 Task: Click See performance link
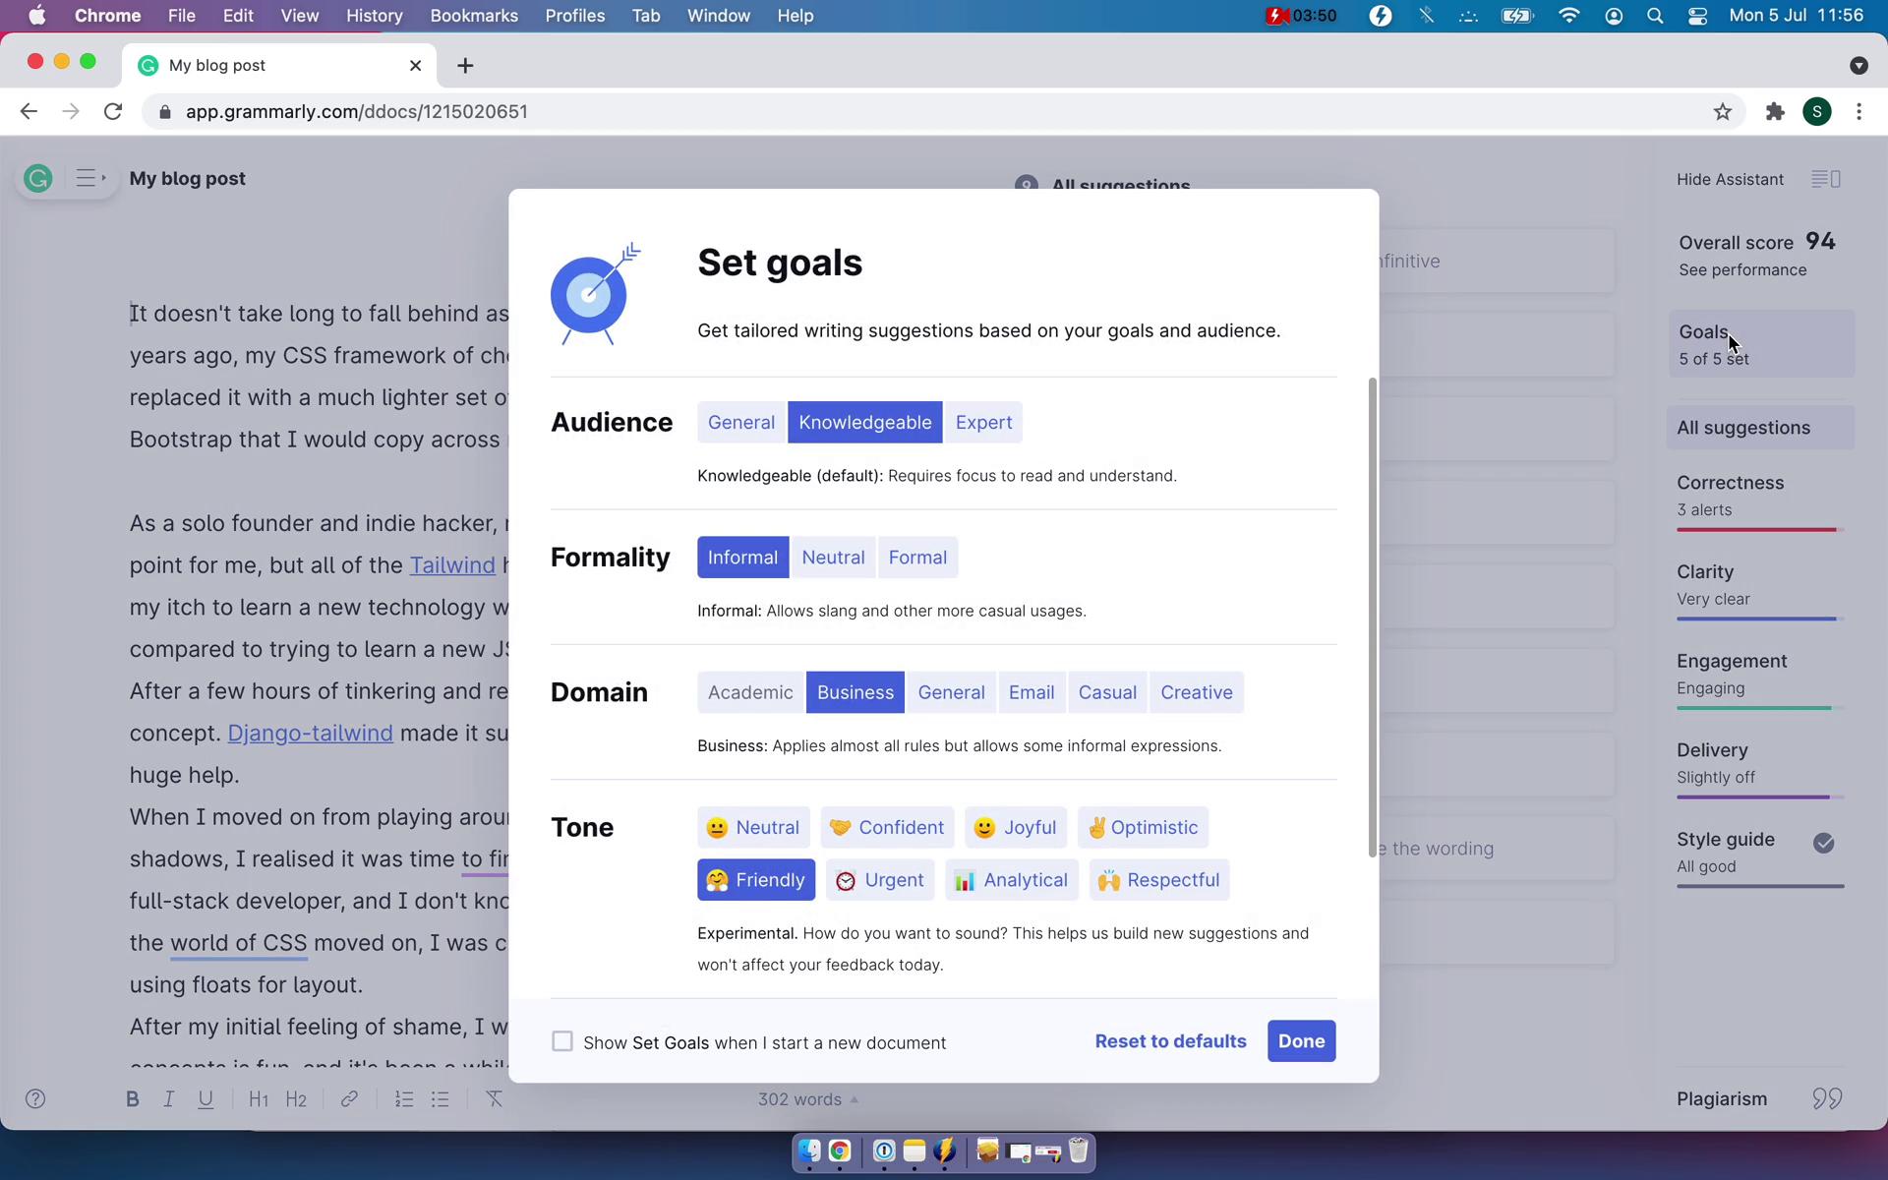(1742, 270)
